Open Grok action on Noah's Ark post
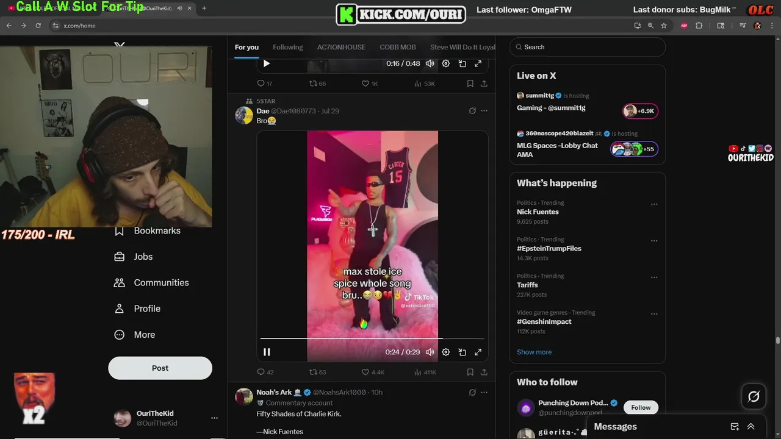781x439 pixels. tap(472, 392)
